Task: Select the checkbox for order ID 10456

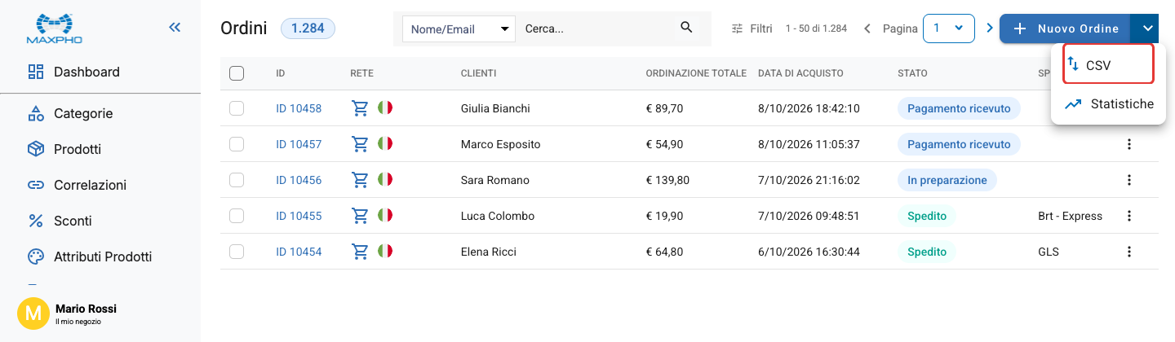Action: (x=237, y=180)
